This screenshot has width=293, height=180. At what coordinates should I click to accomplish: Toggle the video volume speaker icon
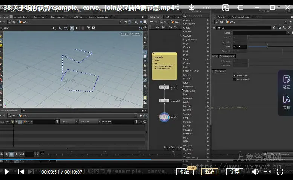tap(255, 172)
